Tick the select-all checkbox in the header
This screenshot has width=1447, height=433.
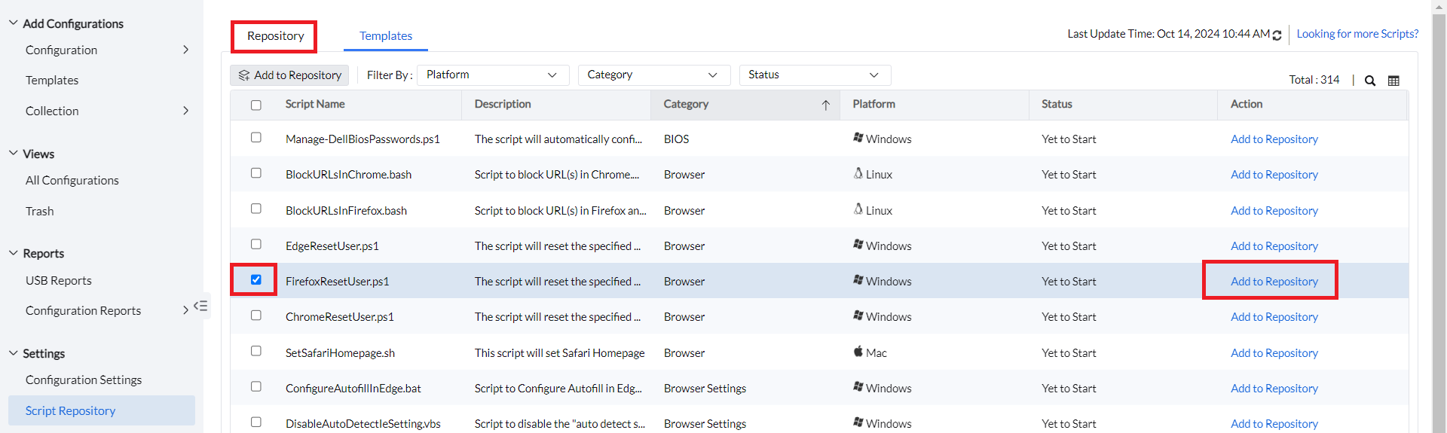[256, 105]
